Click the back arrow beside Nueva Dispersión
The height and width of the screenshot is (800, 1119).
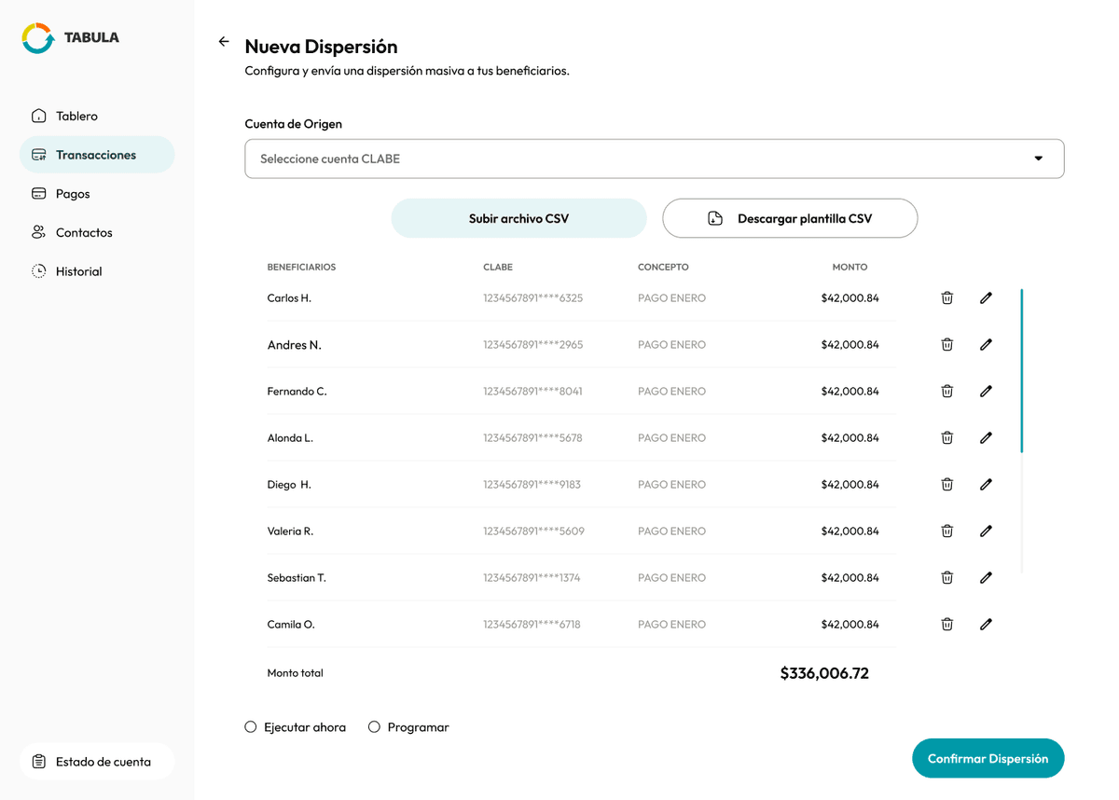point(223,41)
